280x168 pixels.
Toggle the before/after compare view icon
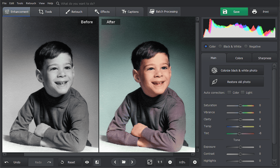point(97,162)
